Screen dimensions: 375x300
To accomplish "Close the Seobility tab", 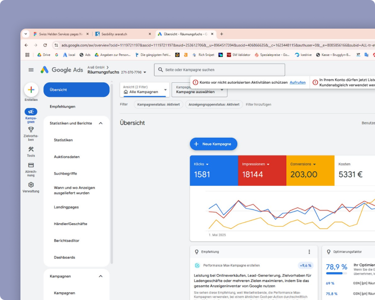I will point(150,34).
